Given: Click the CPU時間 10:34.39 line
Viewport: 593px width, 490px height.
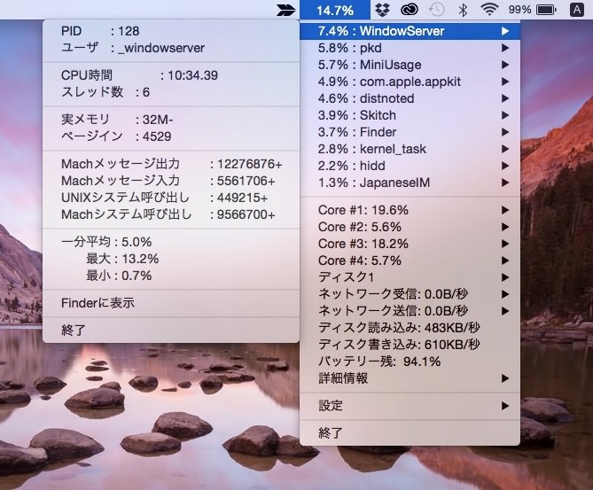Looking at the screenshot, I should (171, 75).
